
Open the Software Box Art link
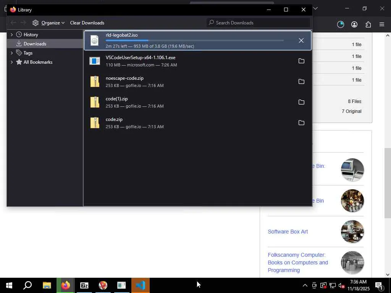288,232
